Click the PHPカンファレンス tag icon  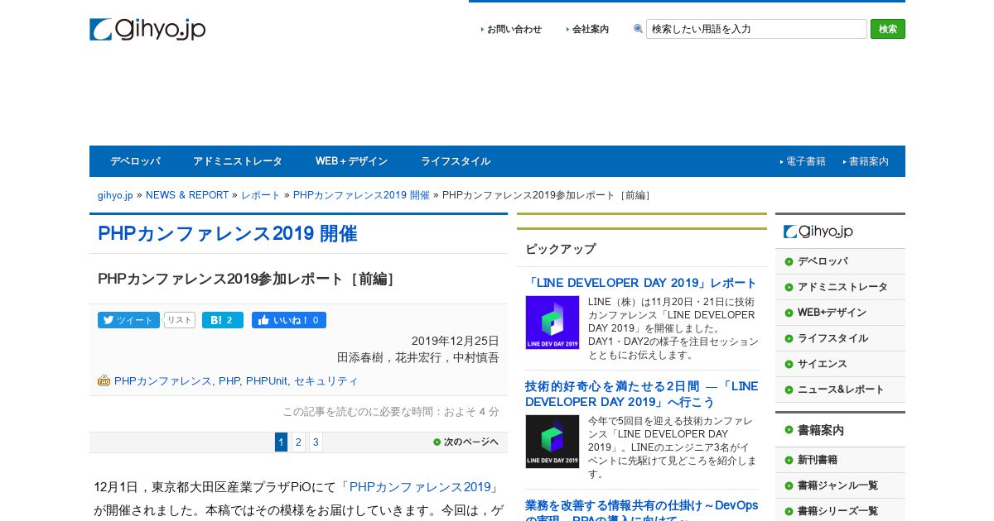[104, 380]
